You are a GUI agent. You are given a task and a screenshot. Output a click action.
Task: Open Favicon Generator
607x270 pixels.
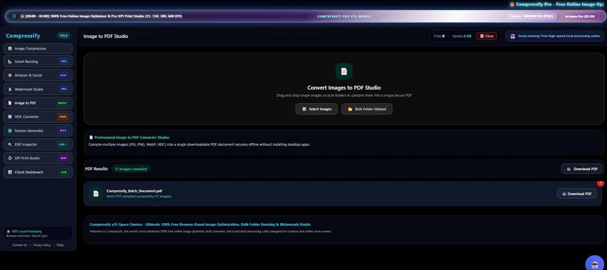[x=38, y=130]
